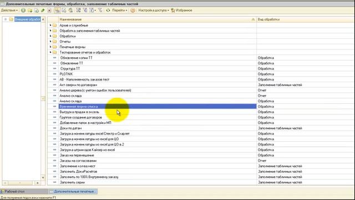Click the sort arrow in Наименование header
The width and height of the screenshot is (355, 200).
point(253,19)
